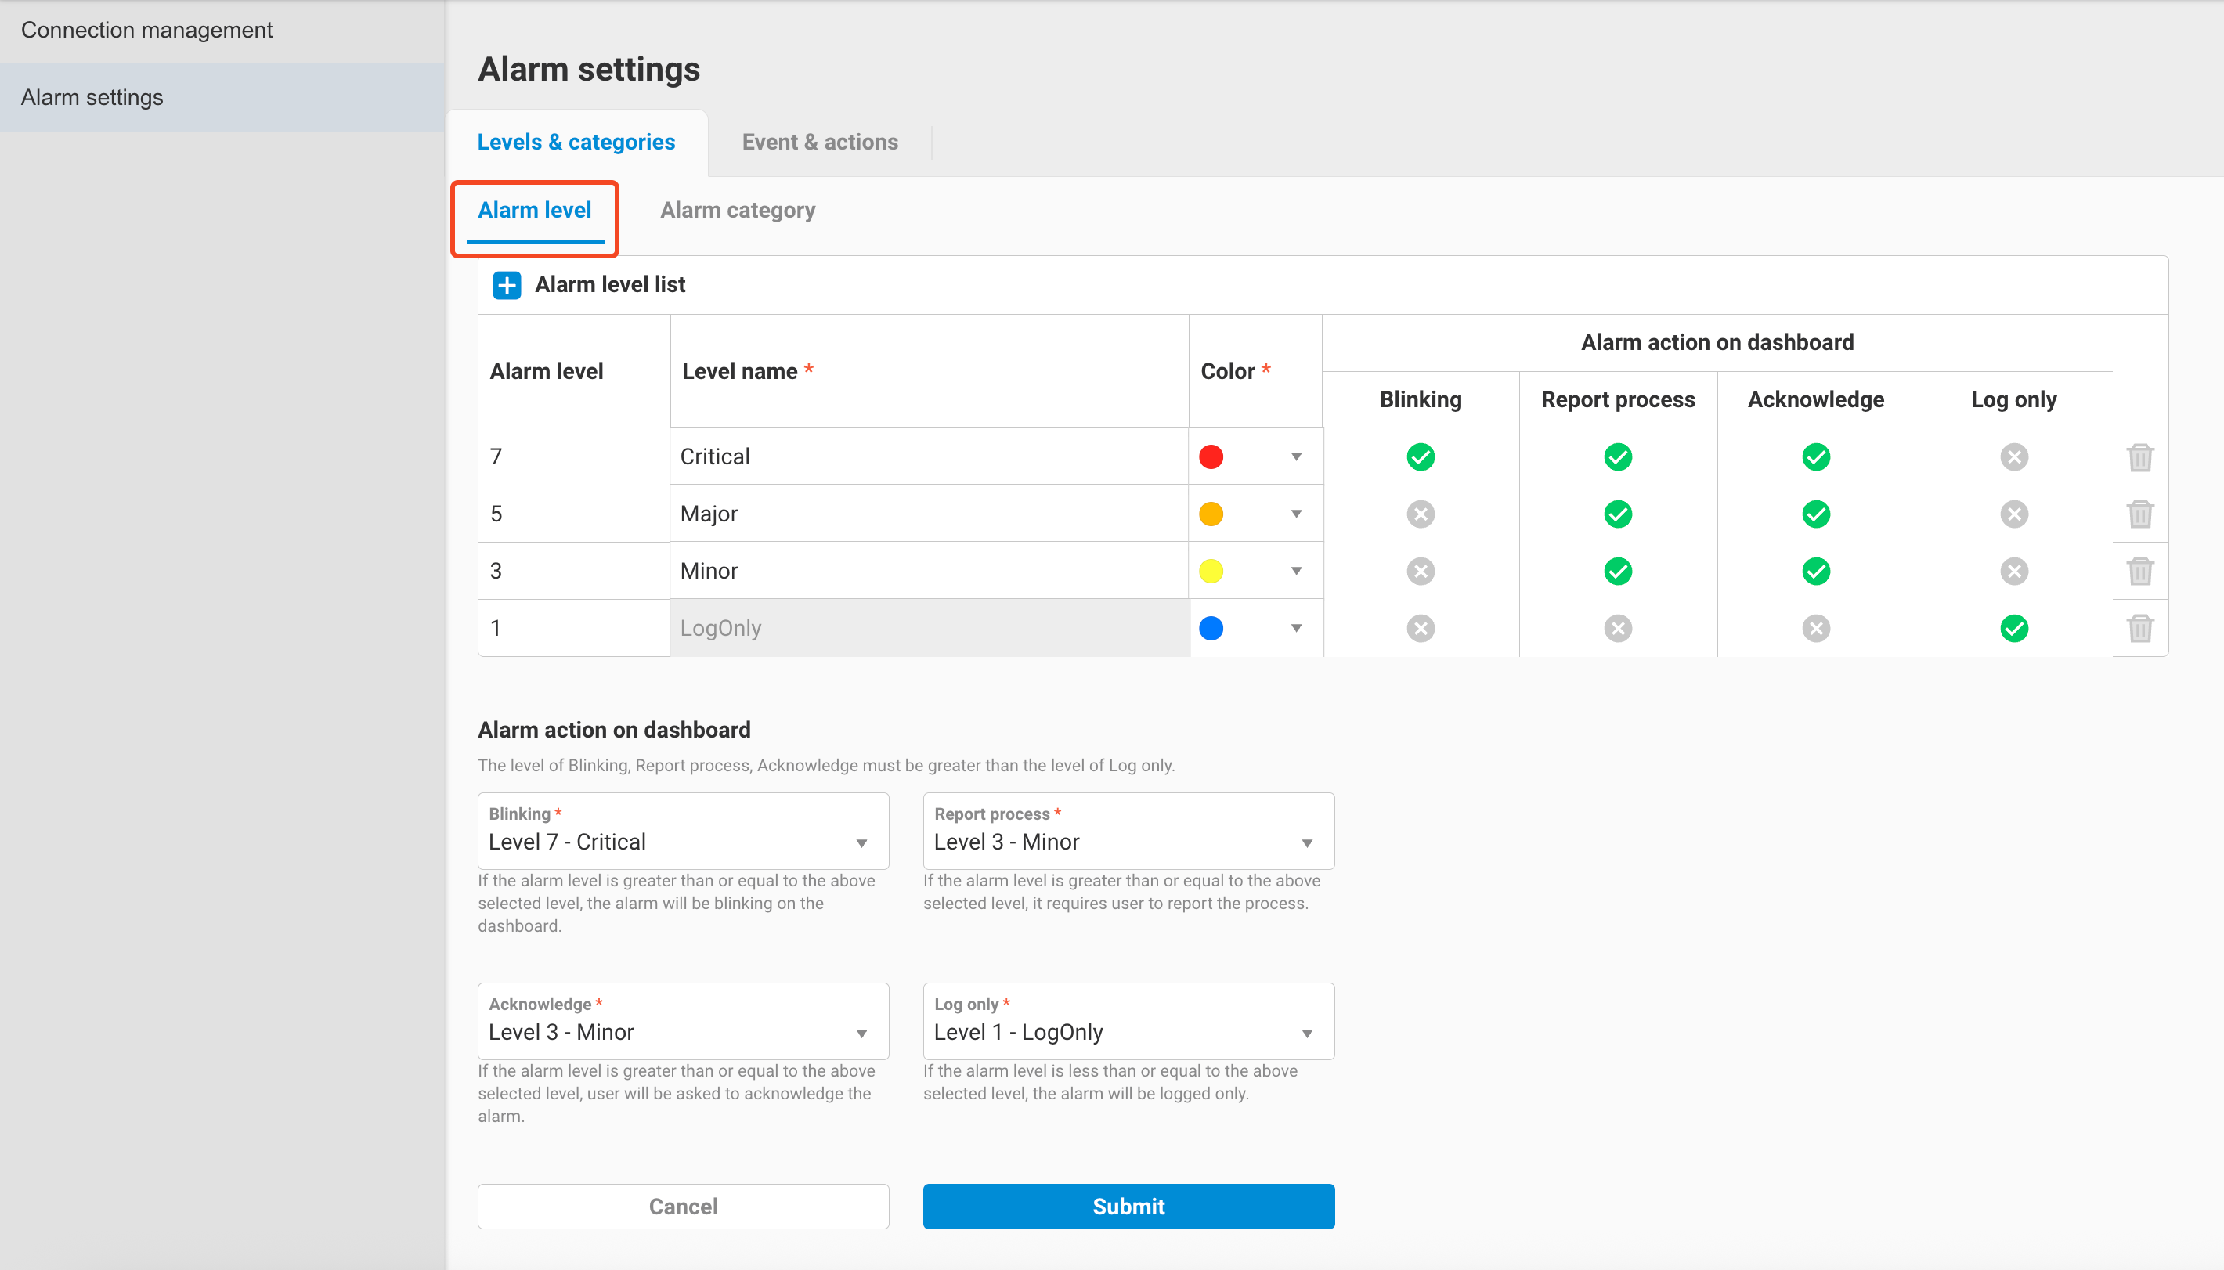The width and height of the screenshot is (2224, 1270).
Task: Enable Blinking for the Major level
Action: [1419, 514]
